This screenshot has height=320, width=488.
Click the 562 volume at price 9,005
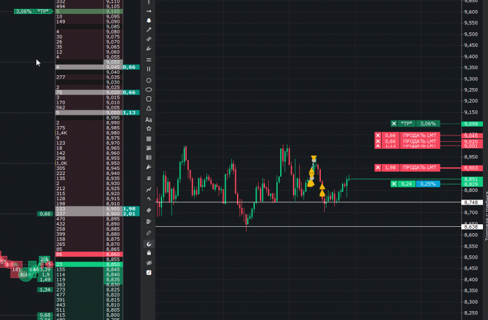click(61, 108)
